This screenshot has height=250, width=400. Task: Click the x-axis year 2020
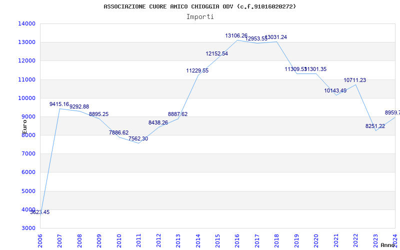(316, 240)
